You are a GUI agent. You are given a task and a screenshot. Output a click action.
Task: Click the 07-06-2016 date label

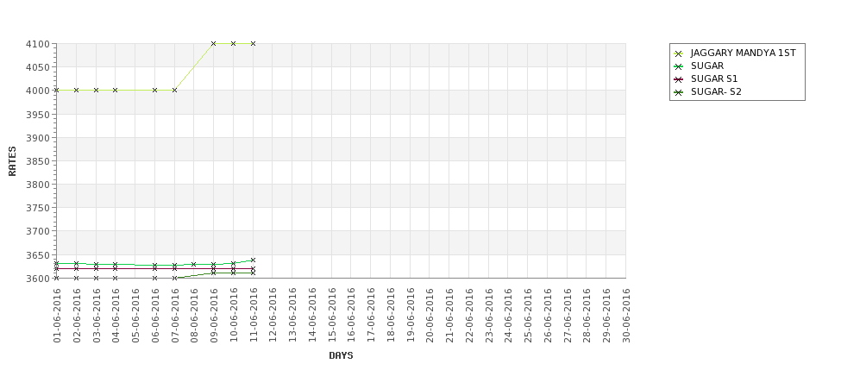(x=175, y=316)
